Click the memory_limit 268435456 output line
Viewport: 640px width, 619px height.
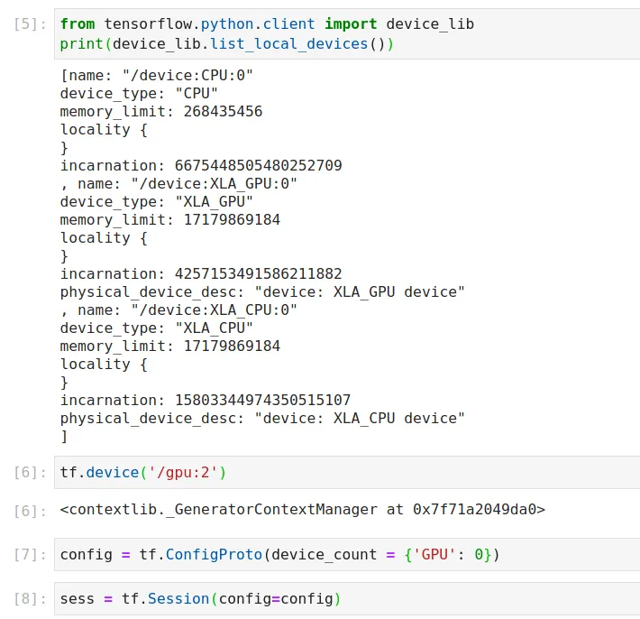pyautogui.click(x=161, y=111)
